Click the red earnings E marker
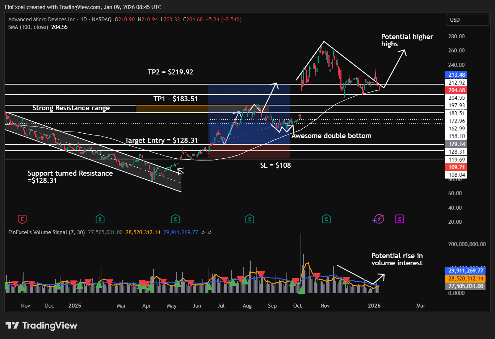 [x=22, y=219]
